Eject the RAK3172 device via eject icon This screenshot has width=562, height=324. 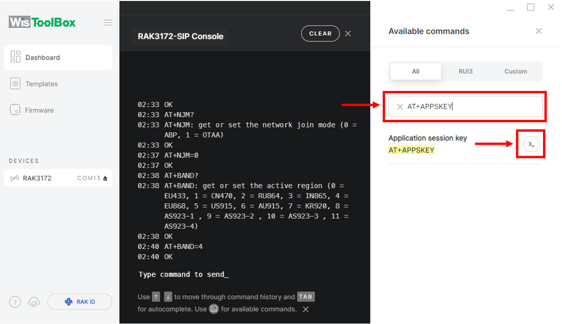pos(105,178)
